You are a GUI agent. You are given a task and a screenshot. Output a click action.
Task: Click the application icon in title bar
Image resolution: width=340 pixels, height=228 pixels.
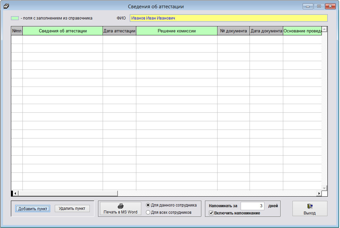tap(6, 6)
